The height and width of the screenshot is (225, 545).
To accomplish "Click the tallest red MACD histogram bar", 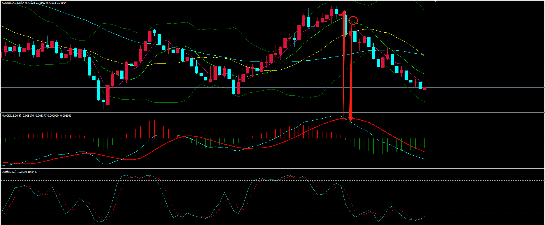I will (154, 129).
